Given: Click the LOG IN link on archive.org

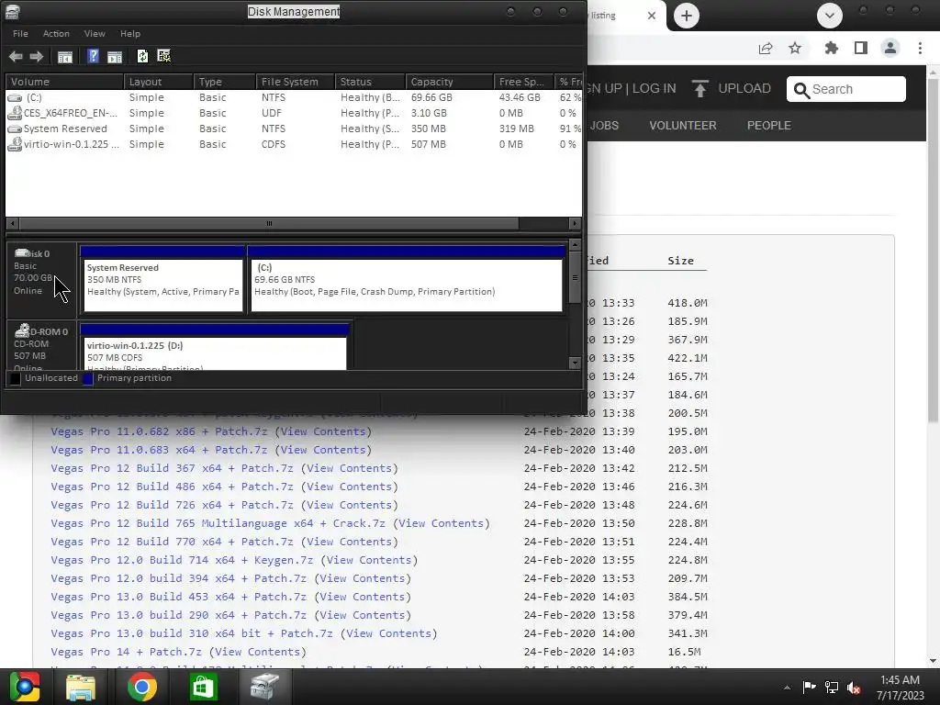Looking at the screenshot, I should click(654, 89).
